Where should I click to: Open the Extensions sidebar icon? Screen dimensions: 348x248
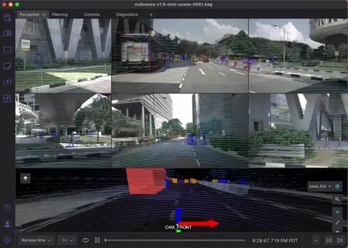[x=7, y=98]
